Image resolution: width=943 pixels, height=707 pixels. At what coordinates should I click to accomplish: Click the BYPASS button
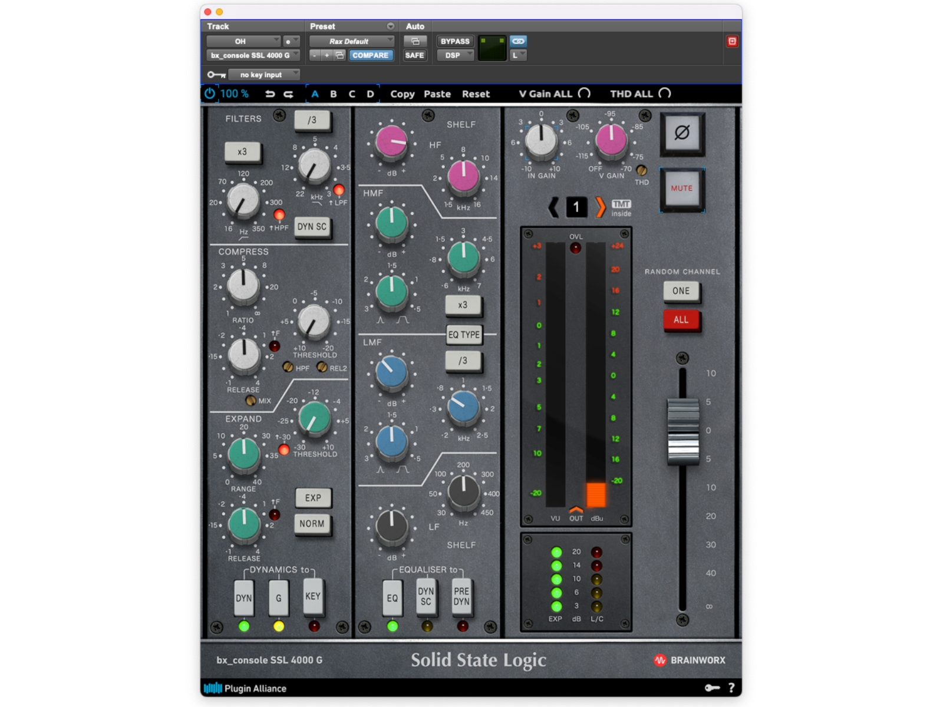[x=455, y=41]
